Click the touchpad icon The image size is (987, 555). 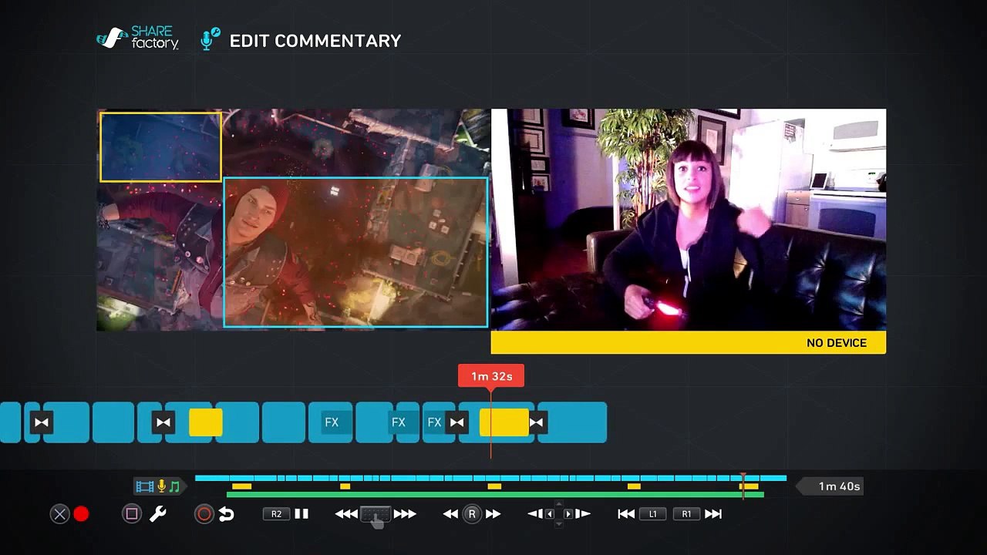click(376, 514)
